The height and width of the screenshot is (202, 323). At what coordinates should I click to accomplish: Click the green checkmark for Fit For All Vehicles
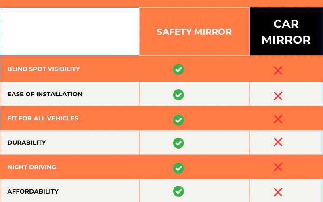[178, 120]
